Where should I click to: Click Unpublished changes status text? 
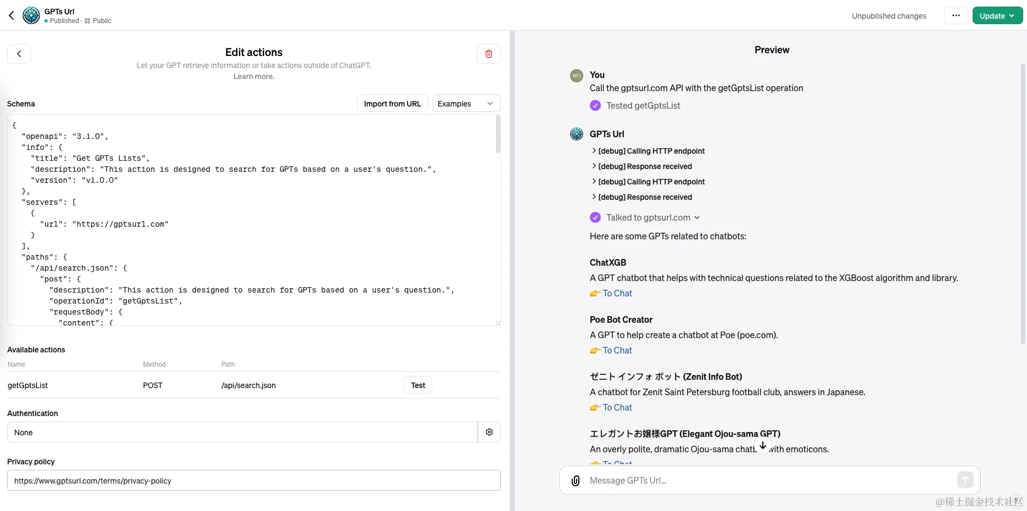tap(889, 16)
